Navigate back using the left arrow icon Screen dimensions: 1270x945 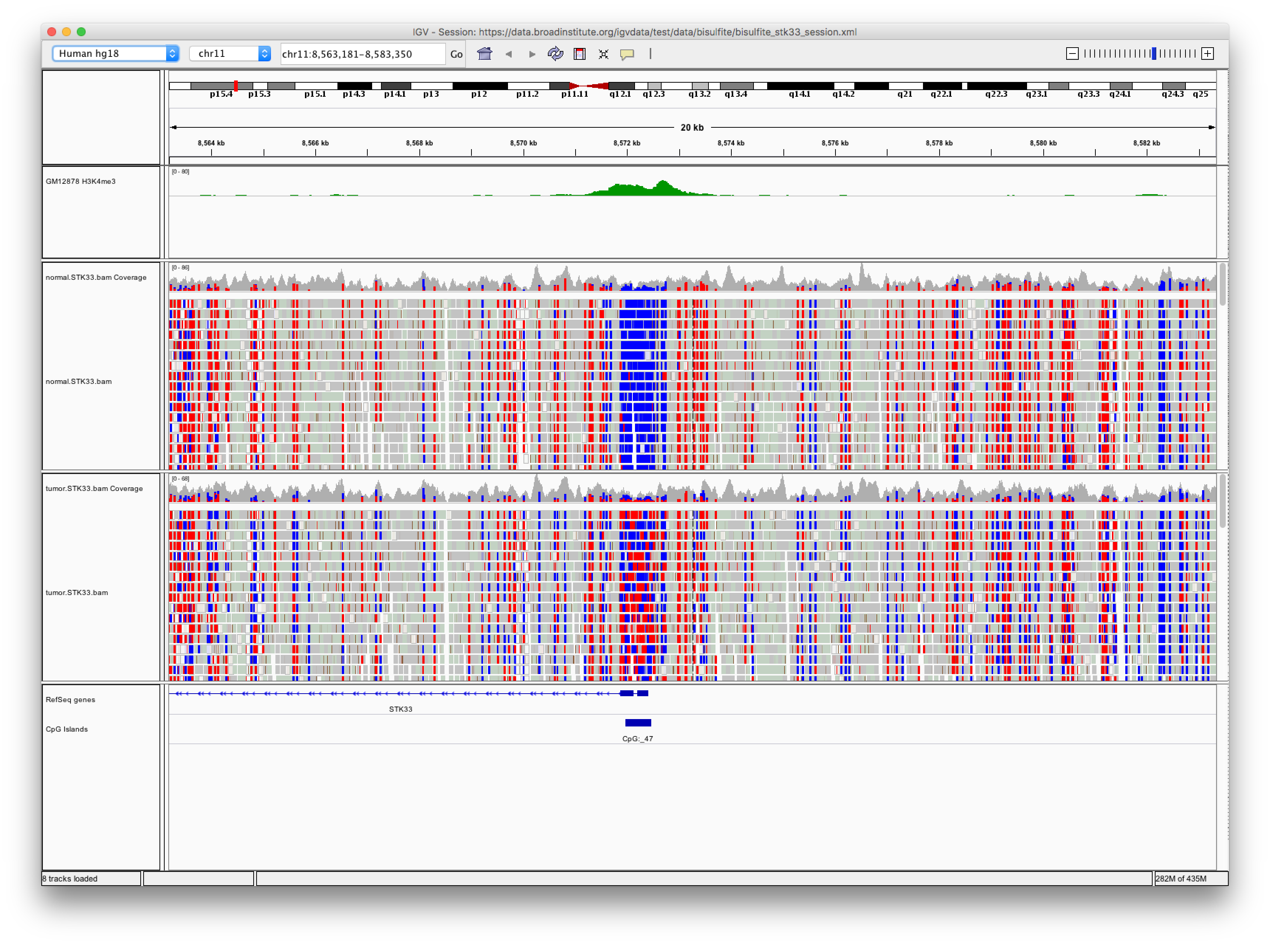pyautogui.click(x=509, y=53)
